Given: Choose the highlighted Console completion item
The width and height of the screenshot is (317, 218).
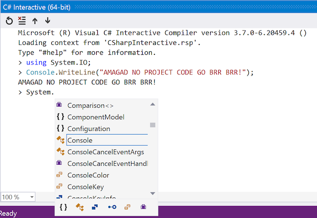Looking at the screenshot, I should point(102,140).
